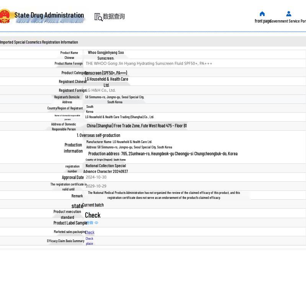This screenshot has height=306, width=306.
Task: Select the foreign product name THE WHOO text
Action: [149, 63]
